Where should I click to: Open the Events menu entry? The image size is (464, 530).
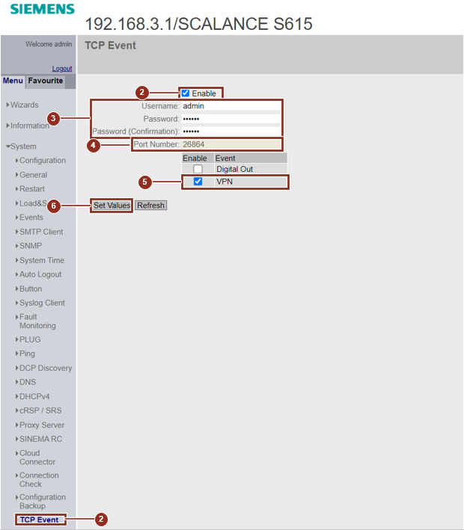click(31, 218)
